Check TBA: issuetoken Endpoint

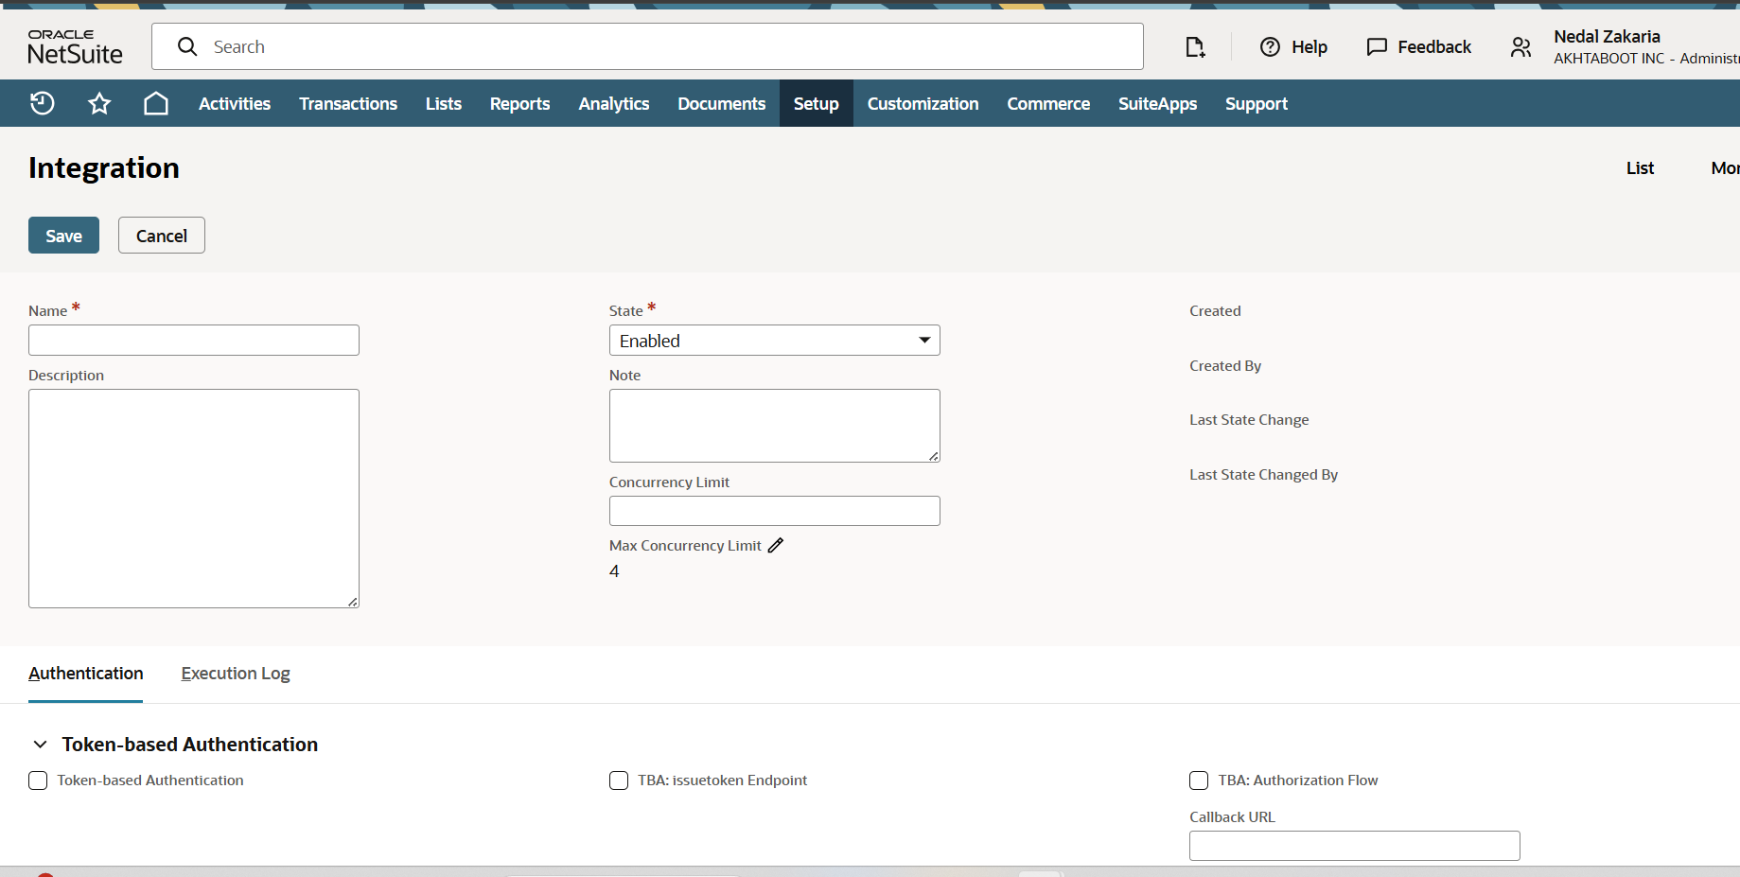tap(619, 781)
